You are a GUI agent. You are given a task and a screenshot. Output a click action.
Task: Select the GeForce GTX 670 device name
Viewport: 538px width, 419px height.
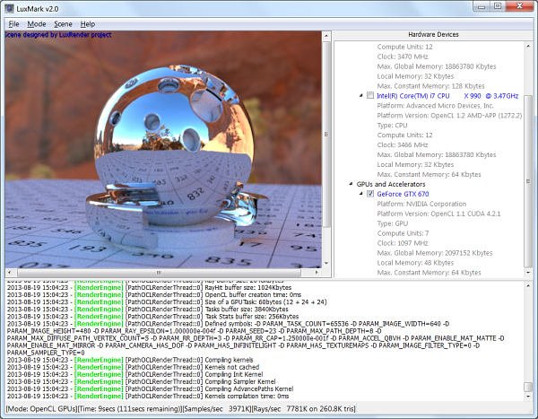(403, 194)
